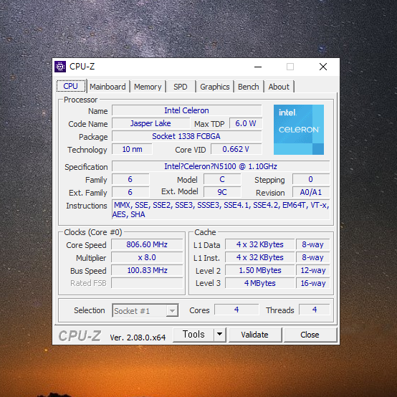Screen dimensions: 397x397
Task: Click the Model value C
Action: [222, 179]
